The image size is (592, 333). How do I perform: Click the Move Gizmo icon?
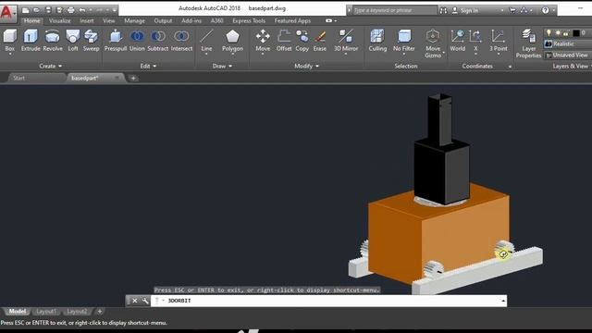tap(433, 43)
